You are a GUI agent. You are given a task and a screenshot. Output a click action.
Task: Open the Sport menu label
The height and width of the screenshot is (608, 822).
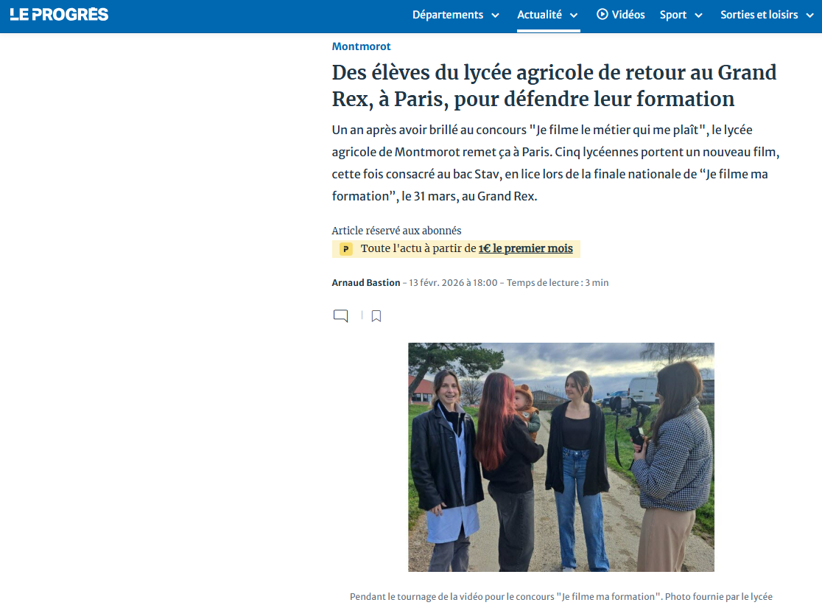(673, 15)
